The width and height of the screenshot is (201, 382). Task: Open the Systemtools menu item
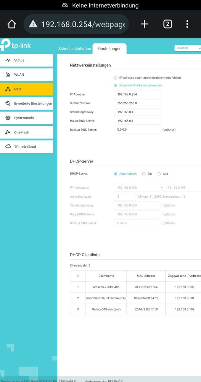pyautogui.click(x=26, y=118)
